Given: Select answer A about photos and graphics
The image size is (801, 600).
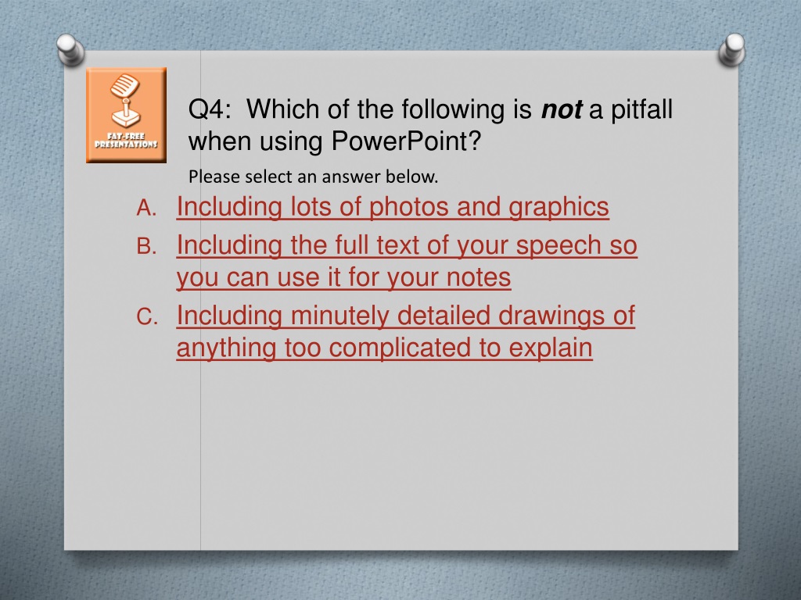Looking at the screenshot, I should (x=393, y=207).
